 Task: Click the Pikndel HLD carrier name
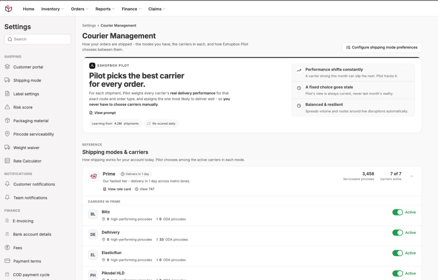tap(113, 273)
